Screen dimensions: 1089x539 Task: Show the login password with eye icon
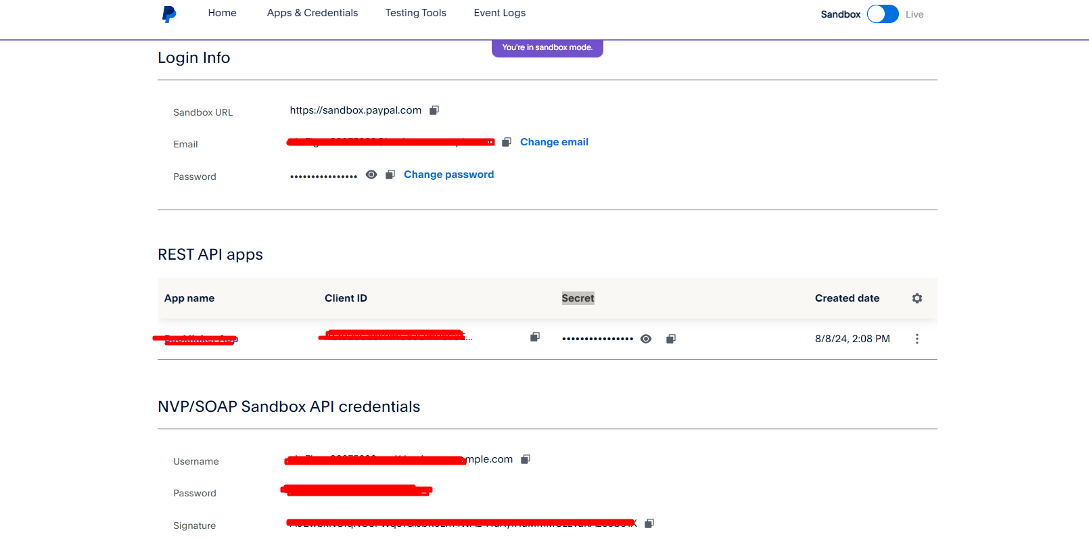371,174
